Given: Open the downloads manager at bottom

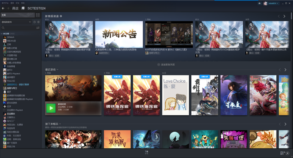Looking at the screenshot, I should pos(146,153).
